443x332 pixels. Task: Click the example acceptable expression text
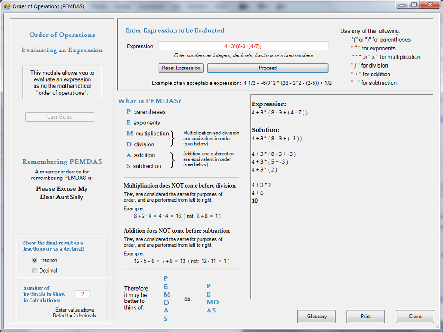tap(241, 83)
